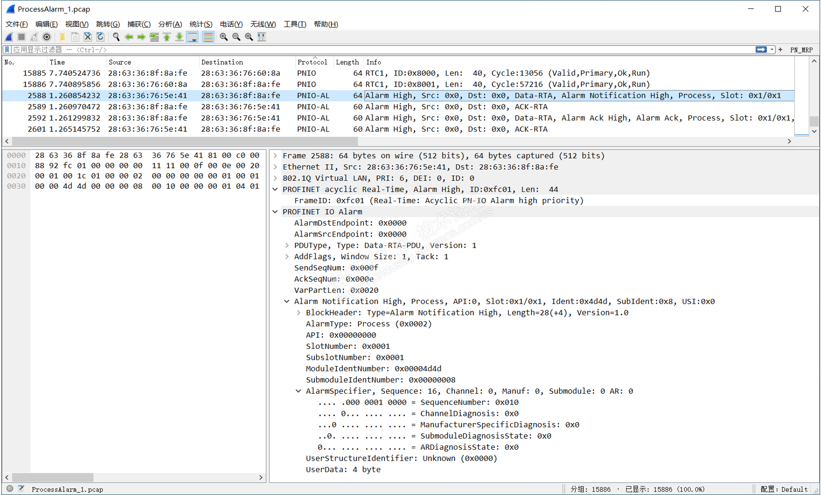Screen dimensions: 821x495
Task: Open the 工具(T) menu
Action: [x=295, y=24]
